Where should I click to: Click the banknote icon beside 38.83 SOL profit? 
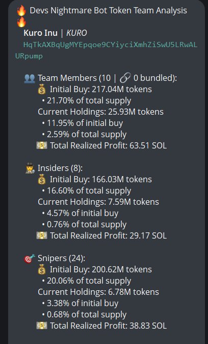pos(42,326)
